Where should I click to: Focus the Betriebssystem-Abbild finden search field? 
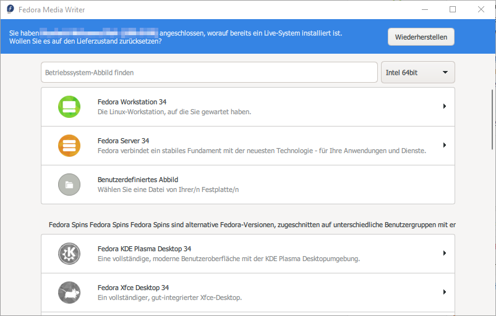209,72
